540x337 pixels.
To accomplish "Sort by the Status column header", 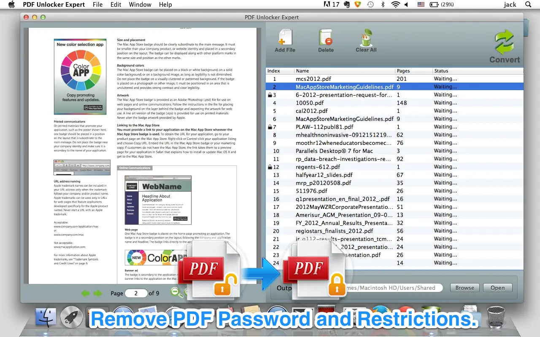I will [x=478, y=71].
